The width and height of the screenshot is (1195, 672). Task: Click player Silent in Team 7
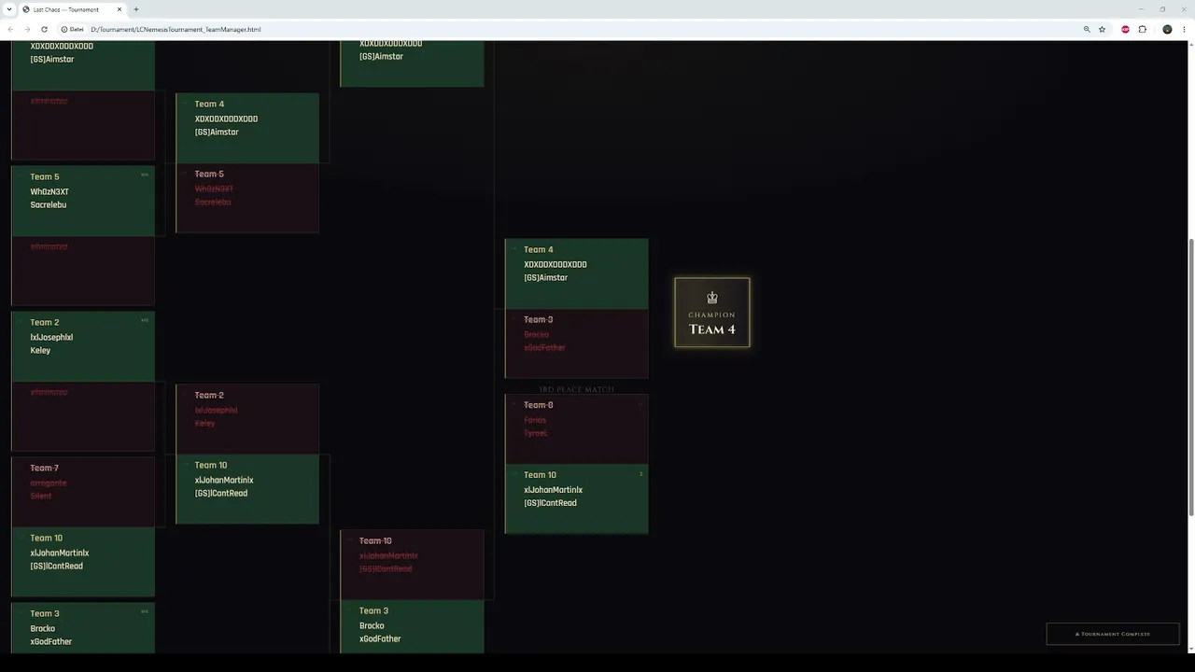(x=41, y=496)
